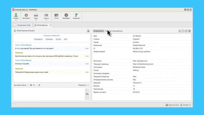
Task: Click the time on site value 05:50:42
Action: (x=136, y=92)
